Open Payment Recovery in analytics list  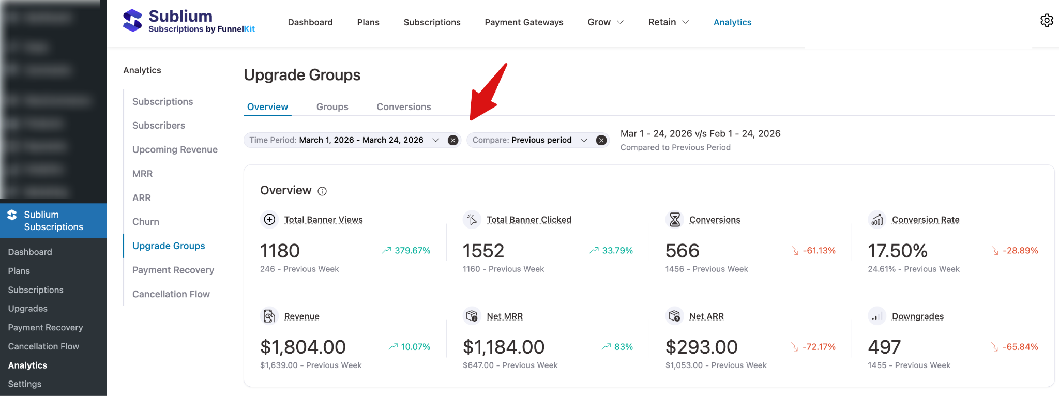(x=173, y=270)
